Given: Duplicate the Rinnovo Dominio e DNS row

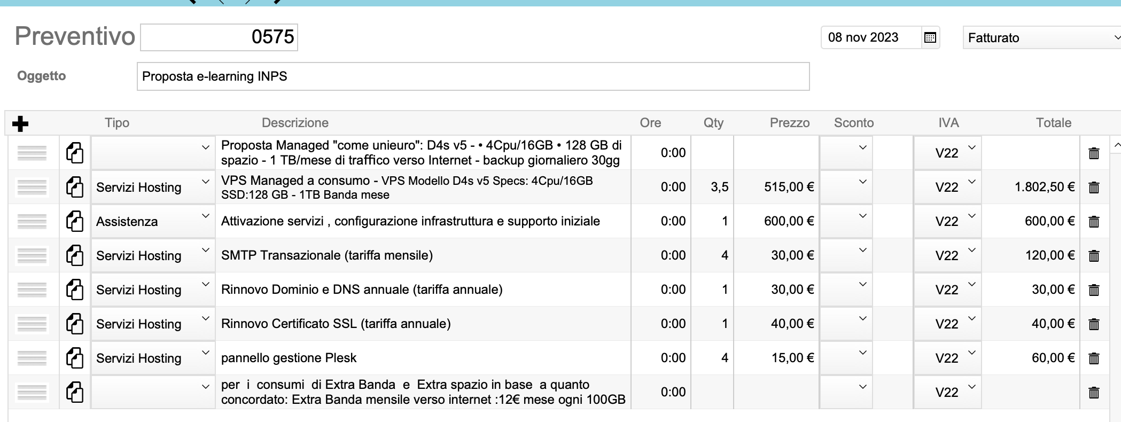Looking at the screenshot, I should pyautogui.click(x=75, y=290).
